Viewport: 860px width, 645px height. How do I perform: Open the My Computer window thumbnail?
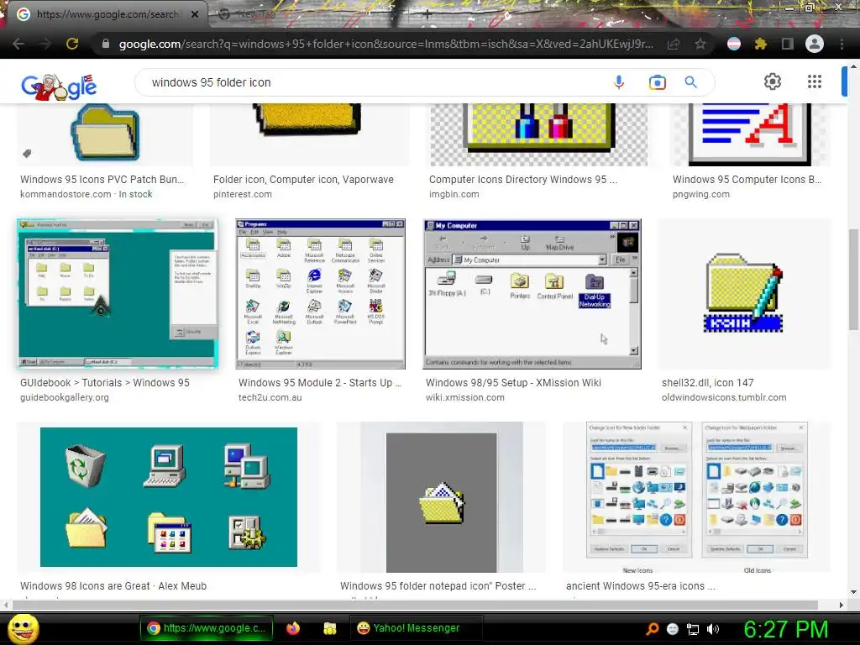point(532,293)
